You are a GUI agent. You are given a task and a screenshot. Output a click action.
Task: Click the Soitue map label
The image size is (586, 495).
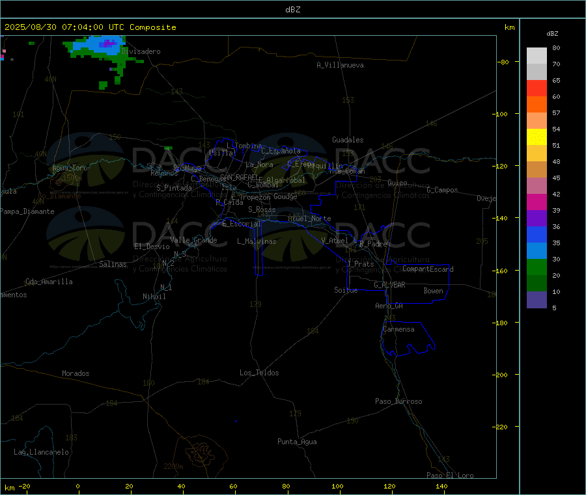click(346, 290)
